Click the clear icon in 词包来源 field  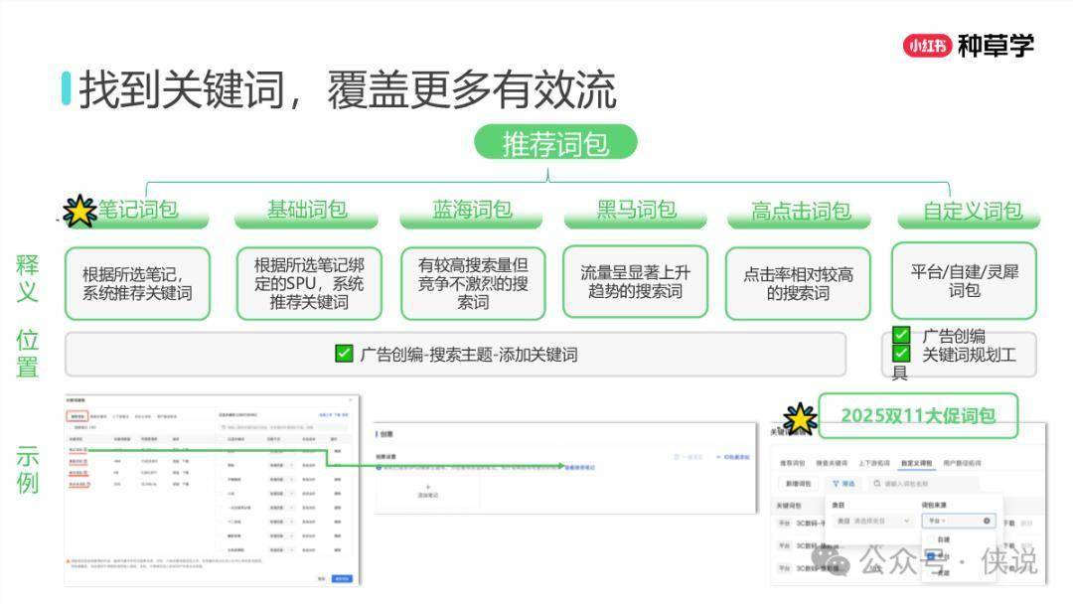point(987,521)
